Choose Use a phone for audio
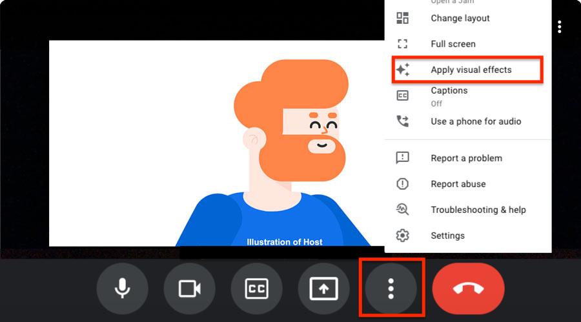 pyautogui.click(x=468, y=121)
